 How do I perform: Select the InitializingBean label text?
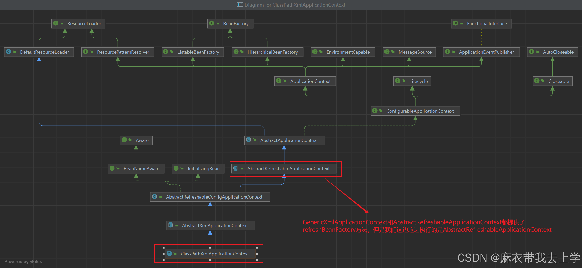point(204,169)
